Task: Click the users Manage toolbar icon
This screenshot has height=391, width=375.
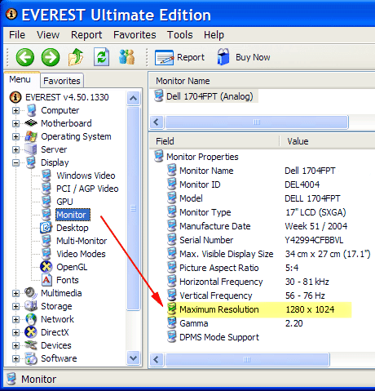Action: coord(126,57)
